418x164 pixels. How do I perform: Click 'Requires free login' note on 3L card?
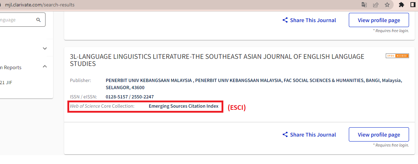coord(391,145)
